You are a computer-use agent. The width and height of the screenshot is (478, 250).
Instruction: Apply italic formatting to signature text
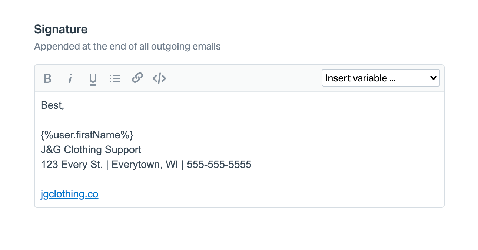point(70,78)
